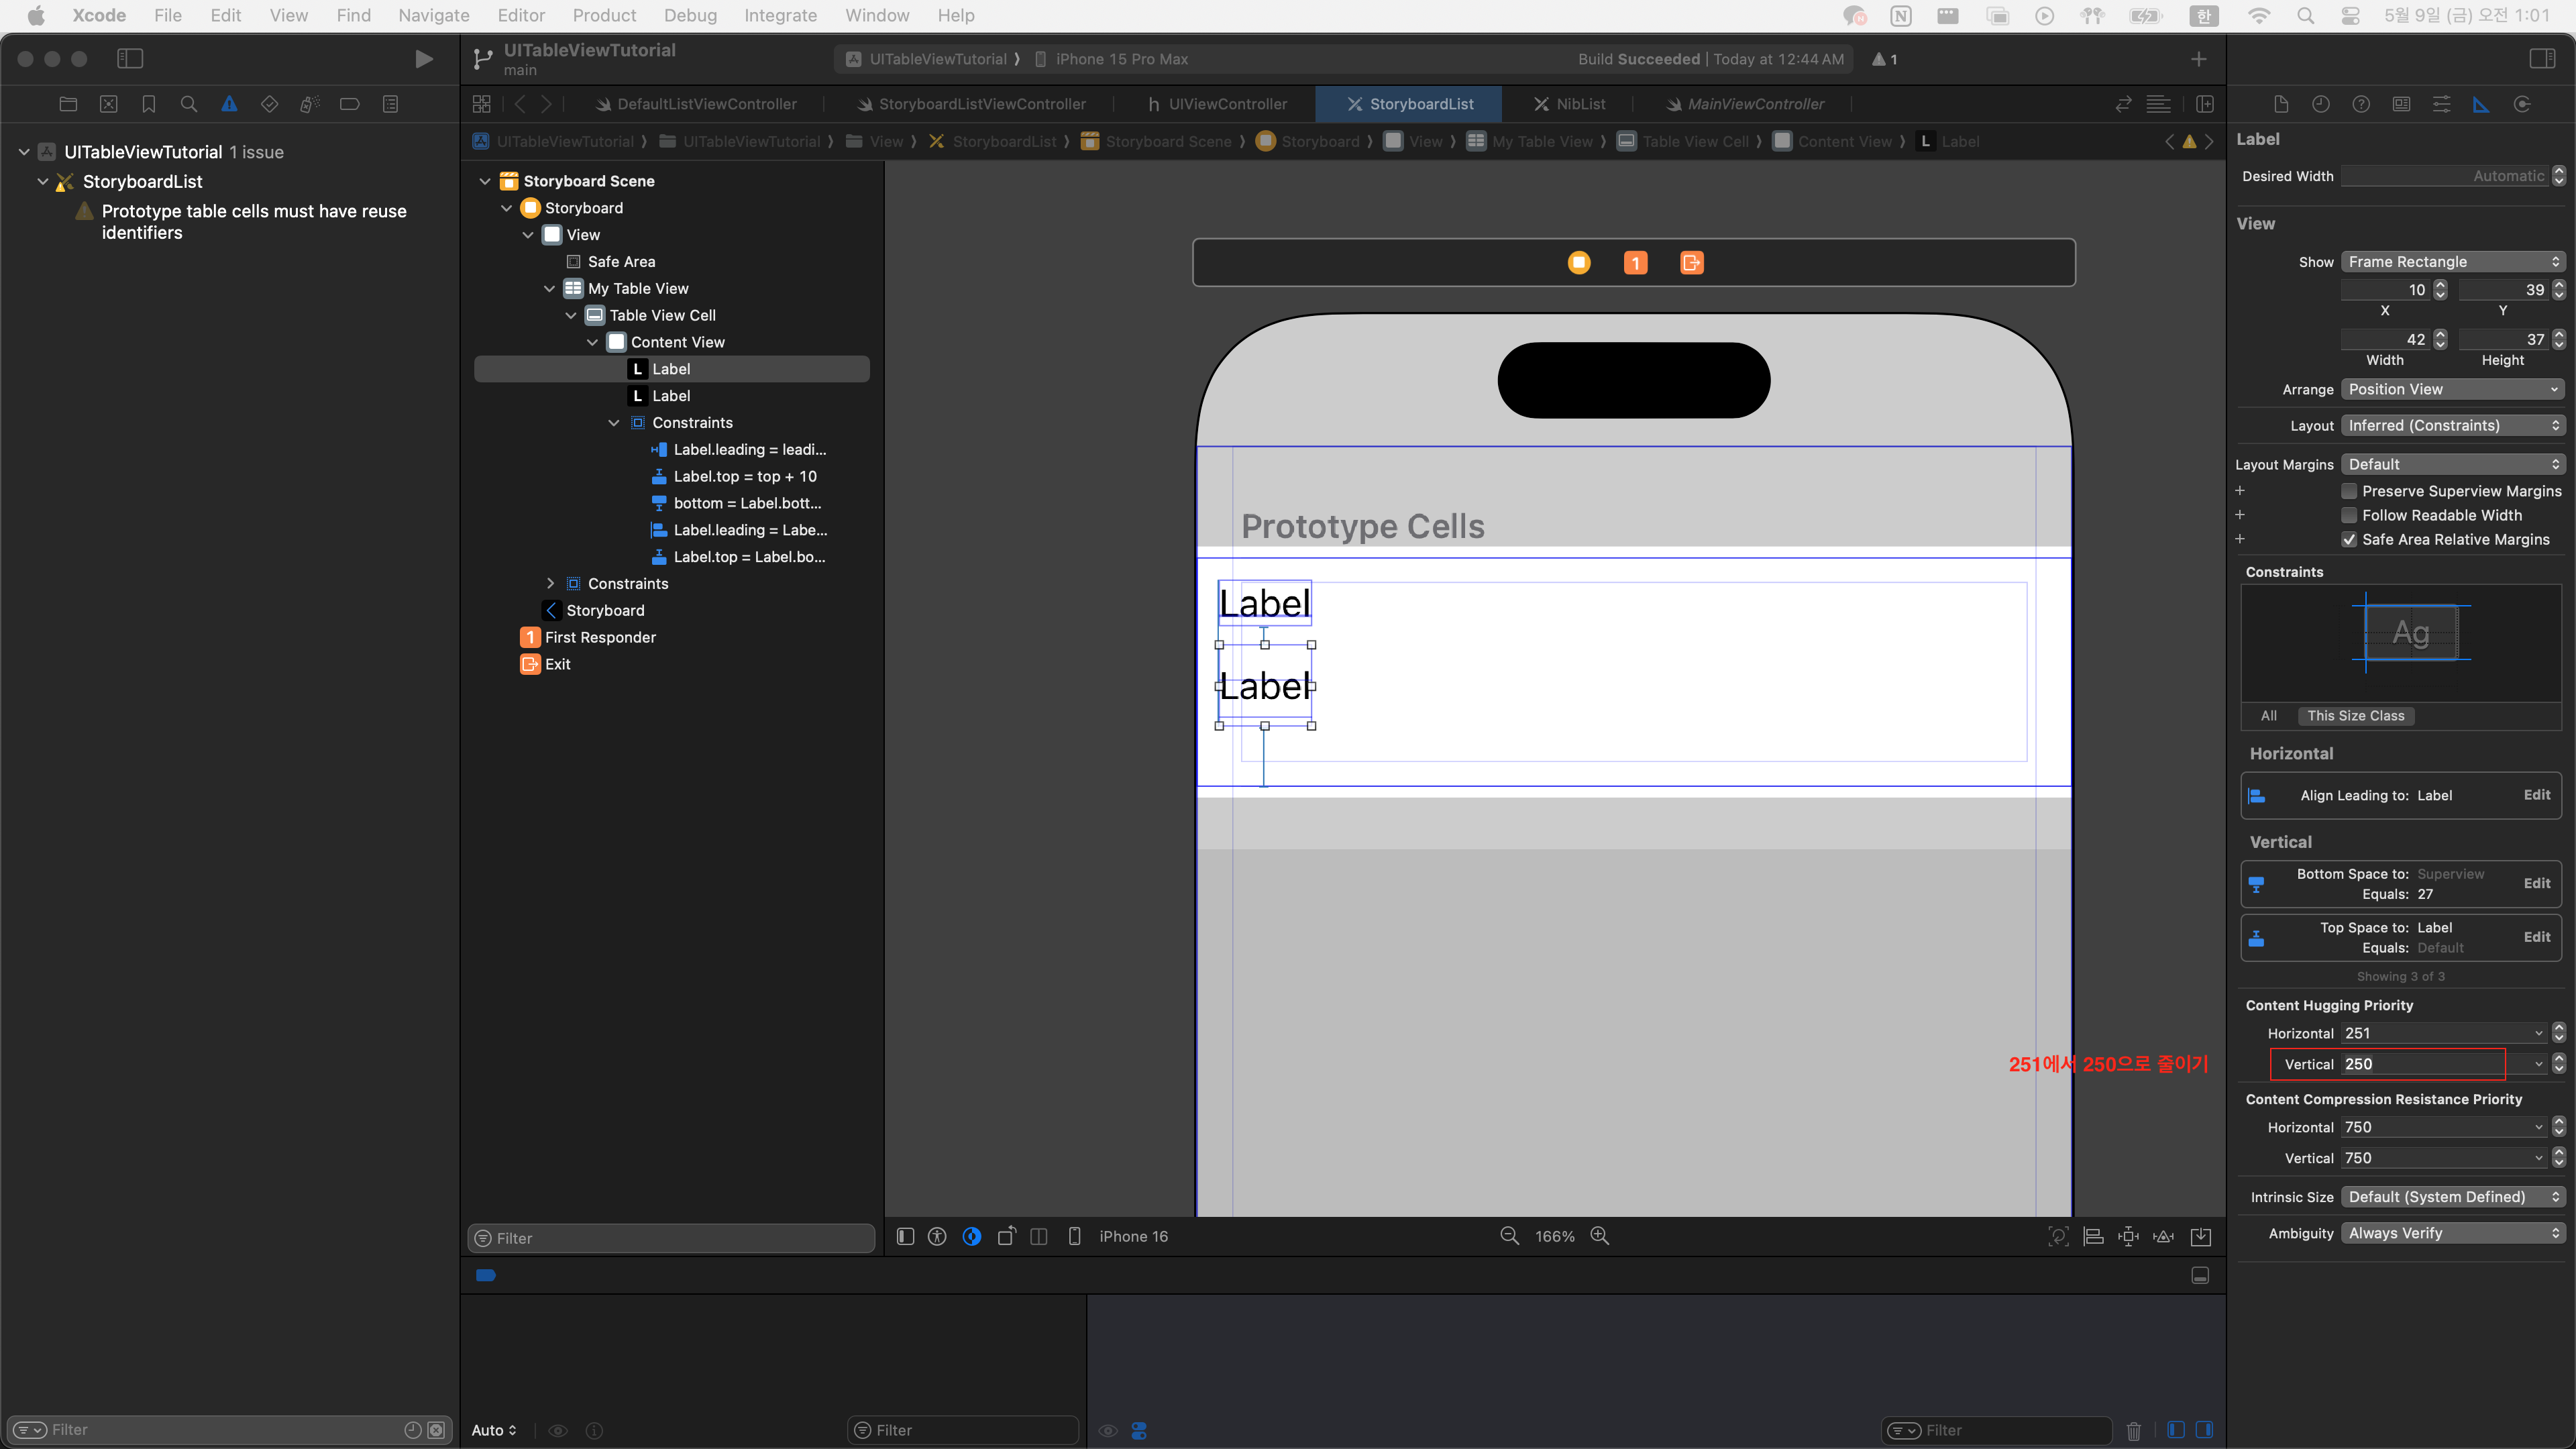Open the Layout Inferred Constraints dropdown
The width and height of the screenshot is (2576, 1449).
(2454, 425)
